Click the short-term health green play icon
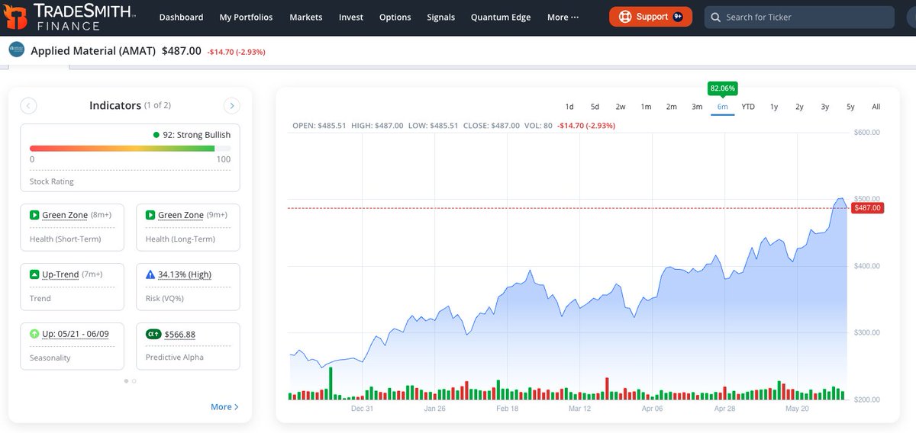 pos(34,215)
